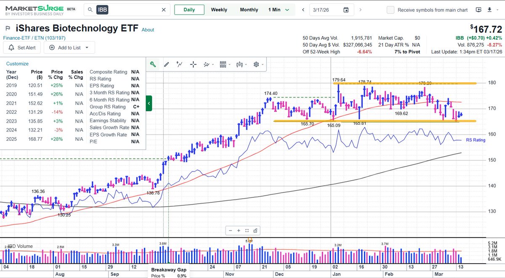The height and width of the screenshot is (278, 505).
Task: Zoom out the chart with minus icon
Action: point(230,230)
